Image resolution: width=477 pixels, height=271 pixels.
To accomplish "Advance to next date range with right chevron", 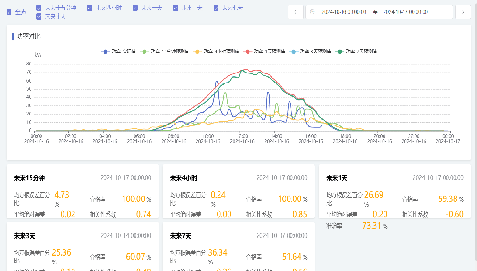I will (x=463, y=12).
